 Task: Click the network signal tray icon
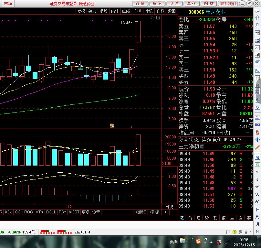tap(227, 242)
